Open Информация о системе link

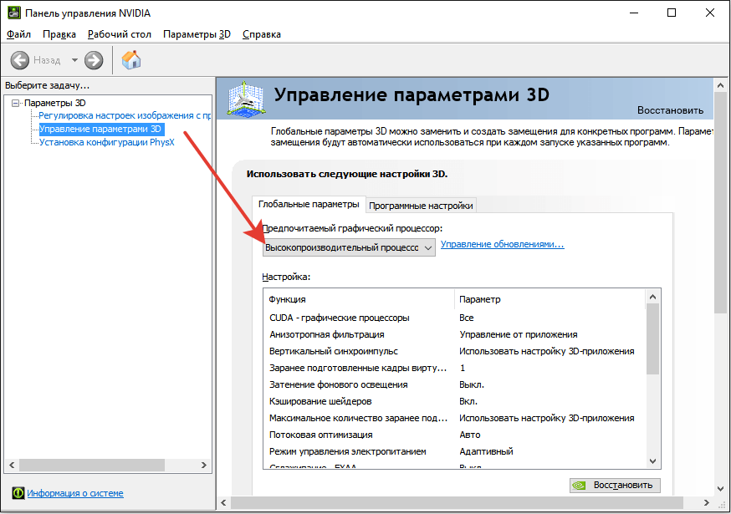coord(75,493)
